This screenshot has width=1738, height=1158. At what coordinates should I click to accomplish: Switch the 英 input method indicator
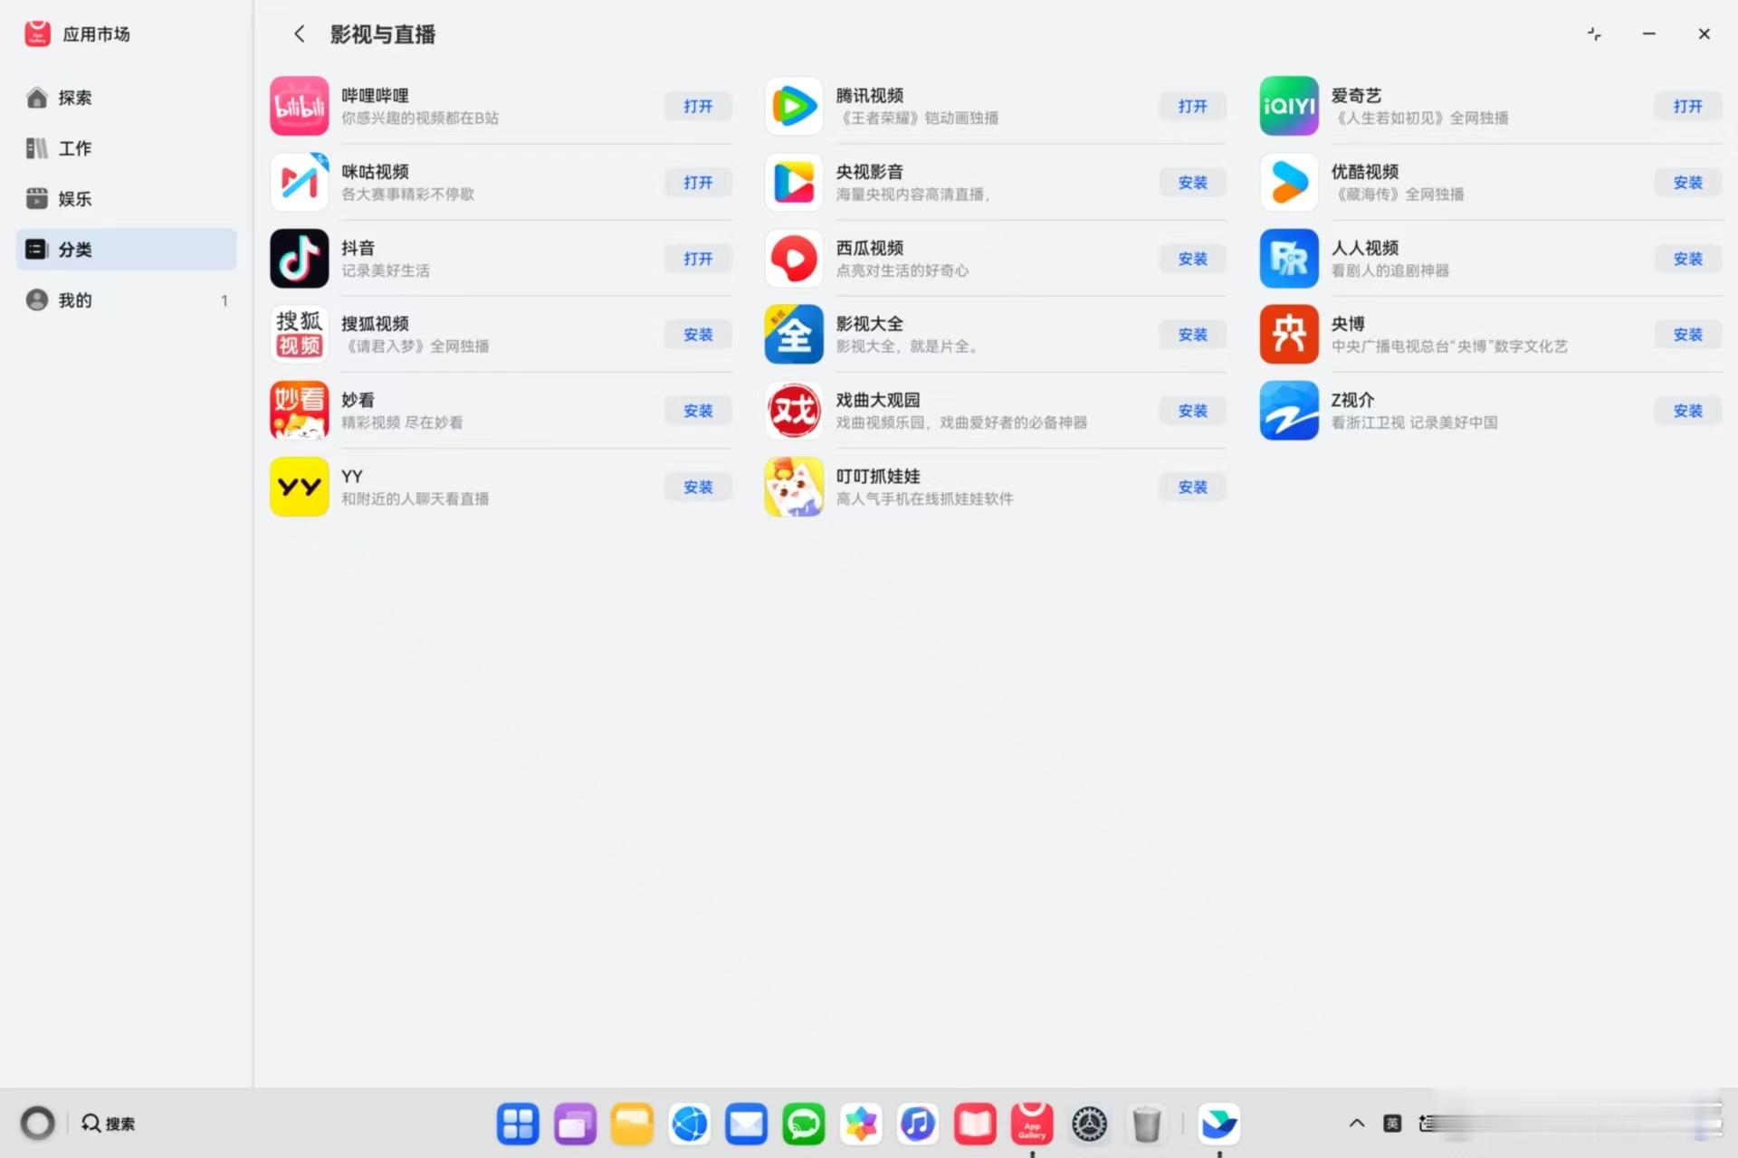coord(1392,1124)
